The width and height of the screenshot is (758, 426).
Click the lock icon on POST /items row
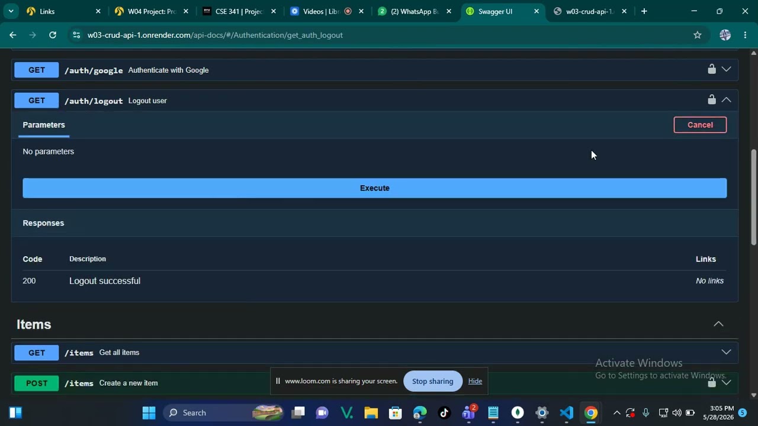pos(711,383)
